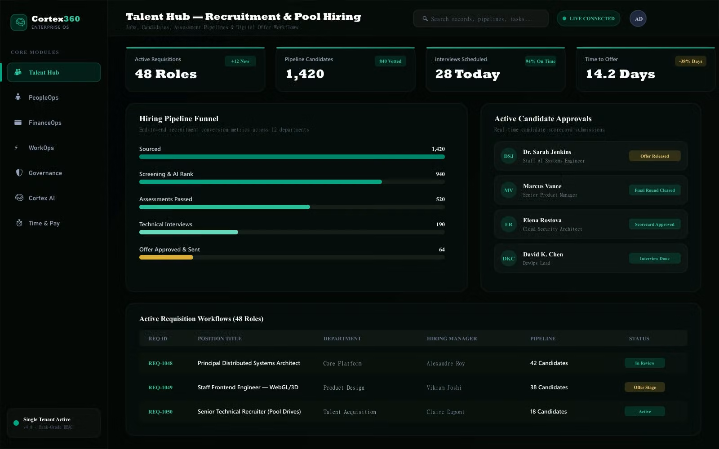Switch to Time & Pay module
Screen dimensions: 719x449
[53, 223]
